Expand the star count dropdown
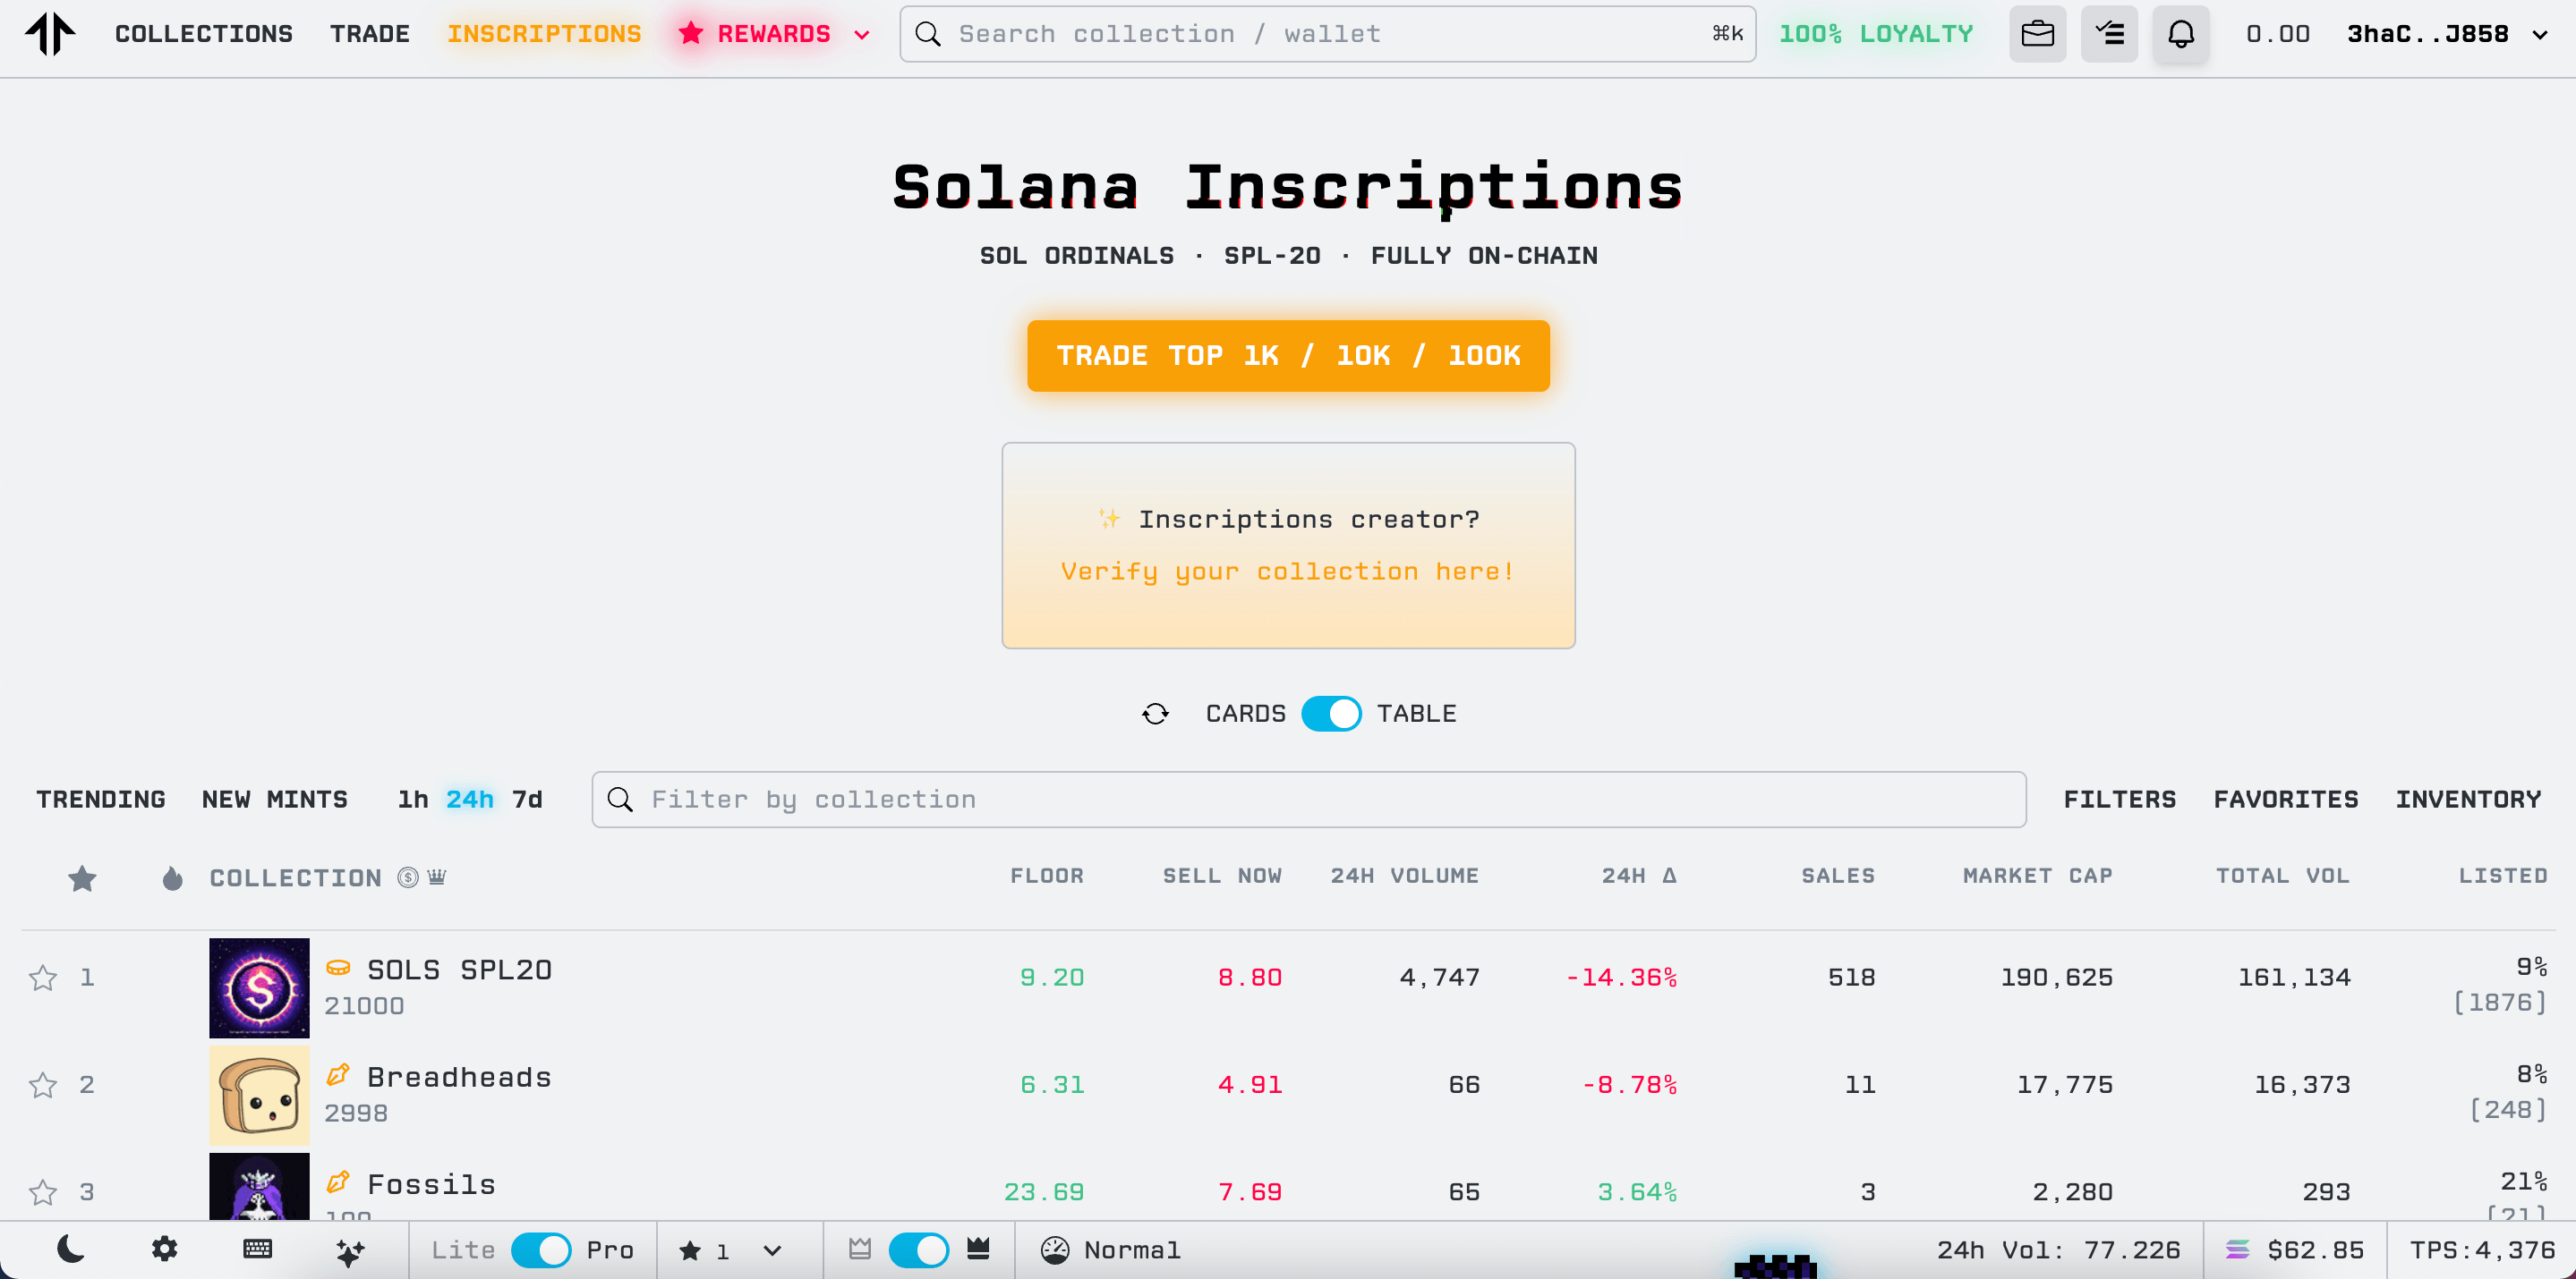Screen dimensions: 2576x1279 [x=772, y=1250]
